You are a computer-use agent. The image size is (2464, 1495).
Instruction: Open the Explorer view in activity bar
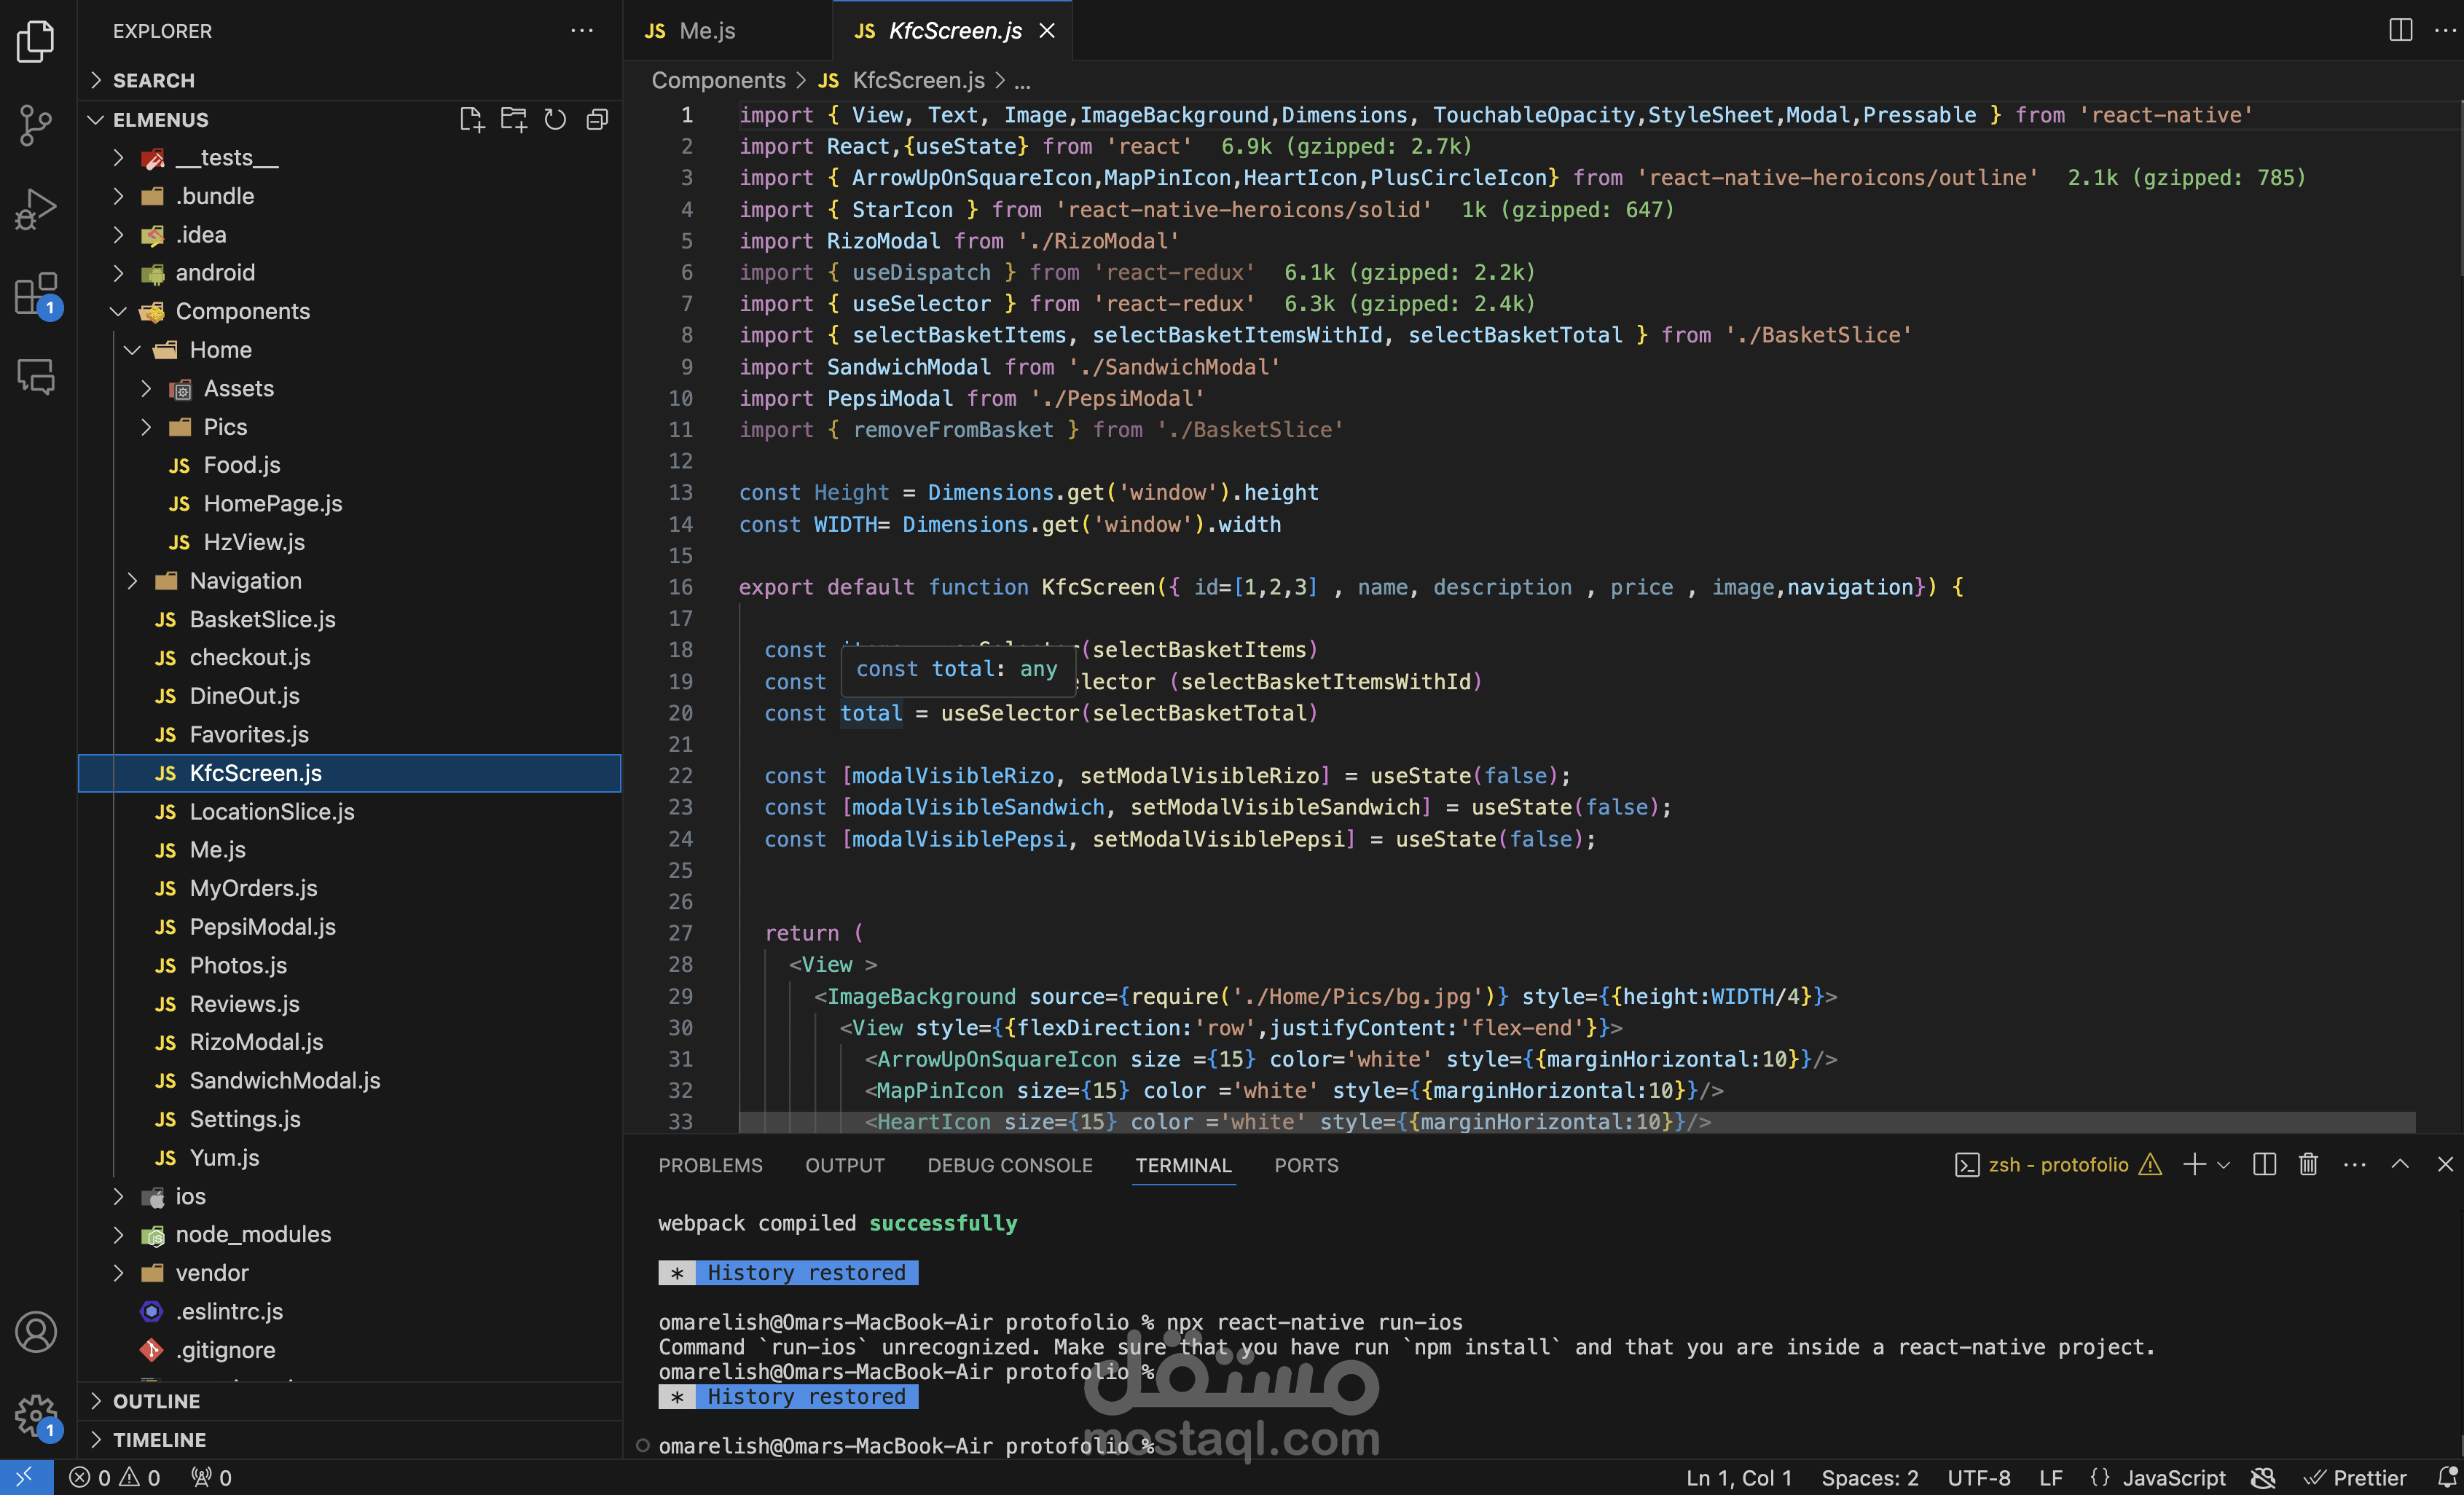tap(36, 41)
